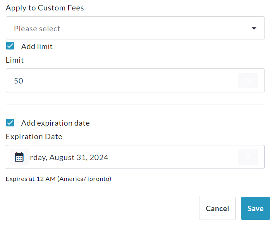Click the 'Expires at 12 AM' timezone note

pyautogui.click(x=58, y=179)
